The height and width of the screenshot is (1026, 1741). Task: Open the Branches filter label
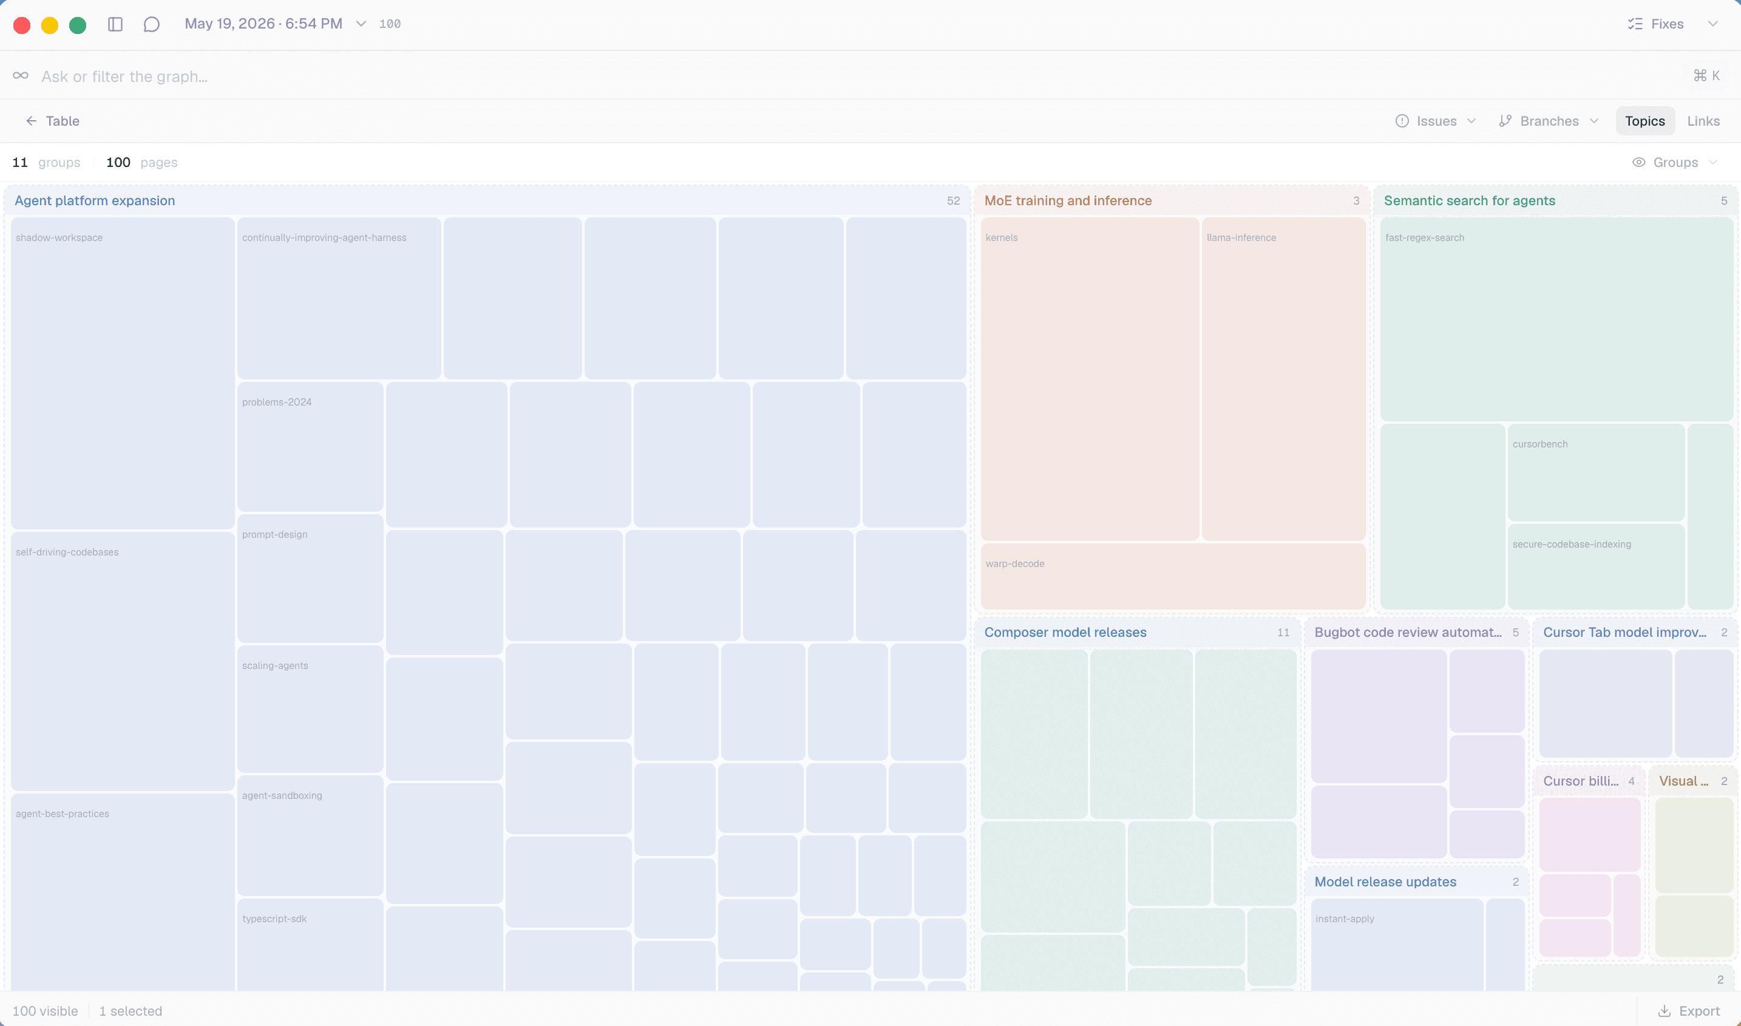pyautogui.click(x=1549, y=121)
